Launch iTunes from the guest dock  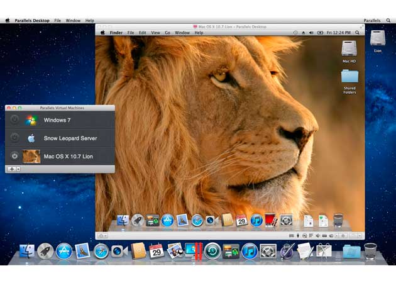click(x=256, y=220)
